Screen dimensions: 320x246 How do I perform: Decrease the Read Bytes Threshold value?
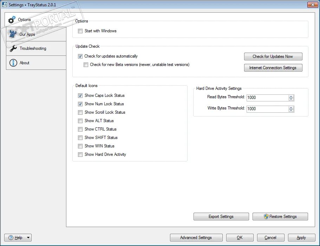[291, 99]
